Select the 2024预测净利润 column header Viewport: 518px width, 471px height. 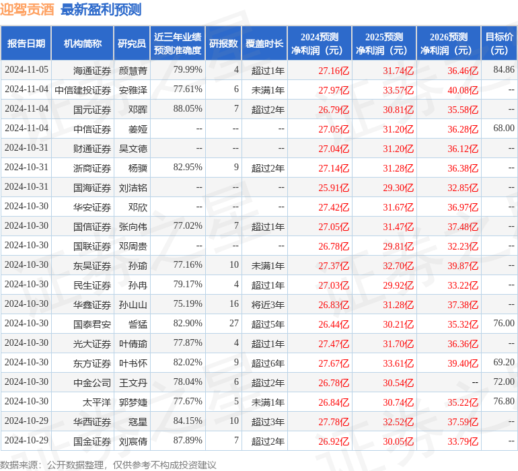(320, 44)
